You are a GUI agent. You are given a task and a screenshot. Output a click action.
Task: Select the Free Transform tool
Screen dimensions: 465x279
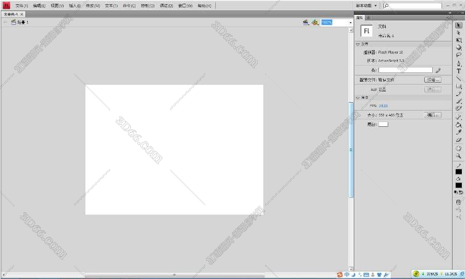(458, 40)
